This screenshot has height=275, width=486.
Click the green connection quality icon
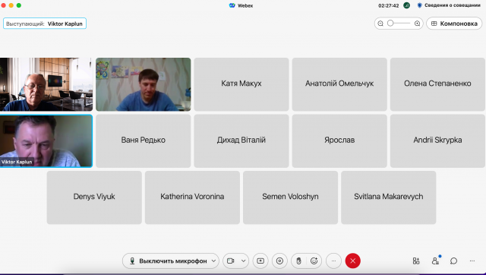point(407,5)
